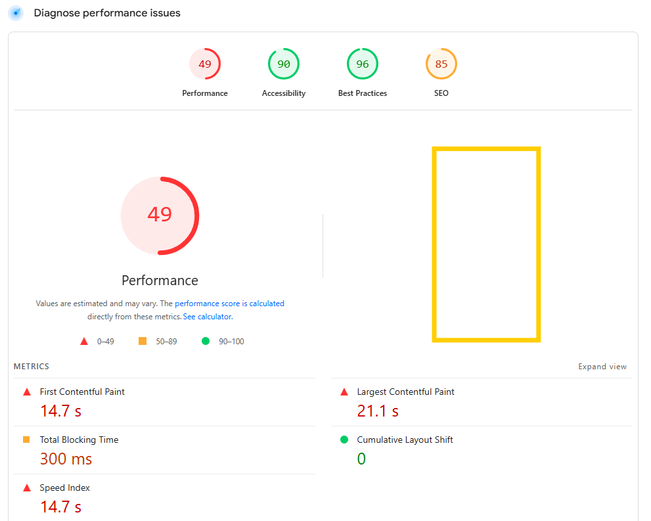Click the red triangle 0–49 legend icon

84,341
